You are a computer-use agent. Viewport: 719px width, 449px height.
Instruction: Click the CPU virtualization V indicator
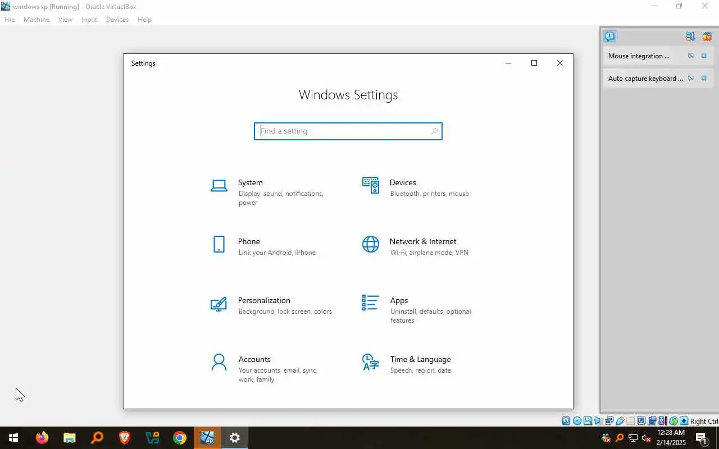662,421
